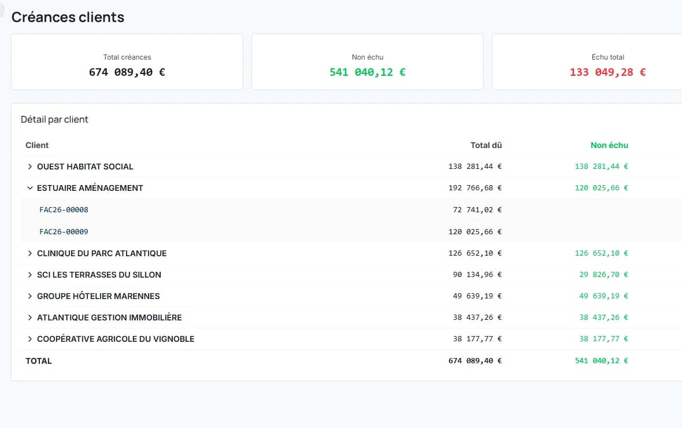682x428 pixels.
Task: Click the 541 040,12 € amount in TOTAL row
Action: coord(602,361)
